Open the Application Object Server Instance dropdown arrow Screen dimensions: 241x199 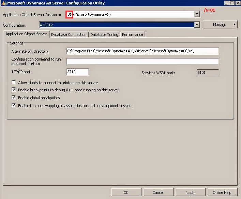pyautogui.click(x=197, y=14)
